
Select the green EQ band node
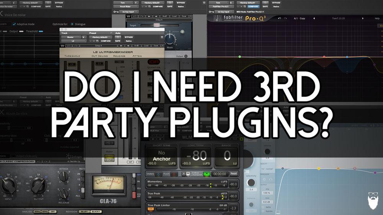pyautogui.click(x=240, y=57)
